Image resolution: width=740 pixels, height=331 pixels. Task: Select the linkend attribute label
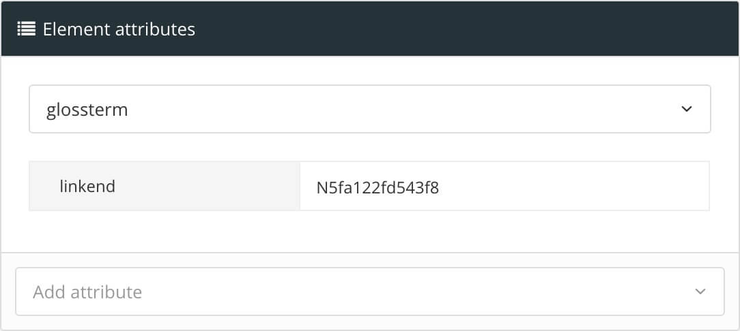pyautogui.click(x=87, y=186)
